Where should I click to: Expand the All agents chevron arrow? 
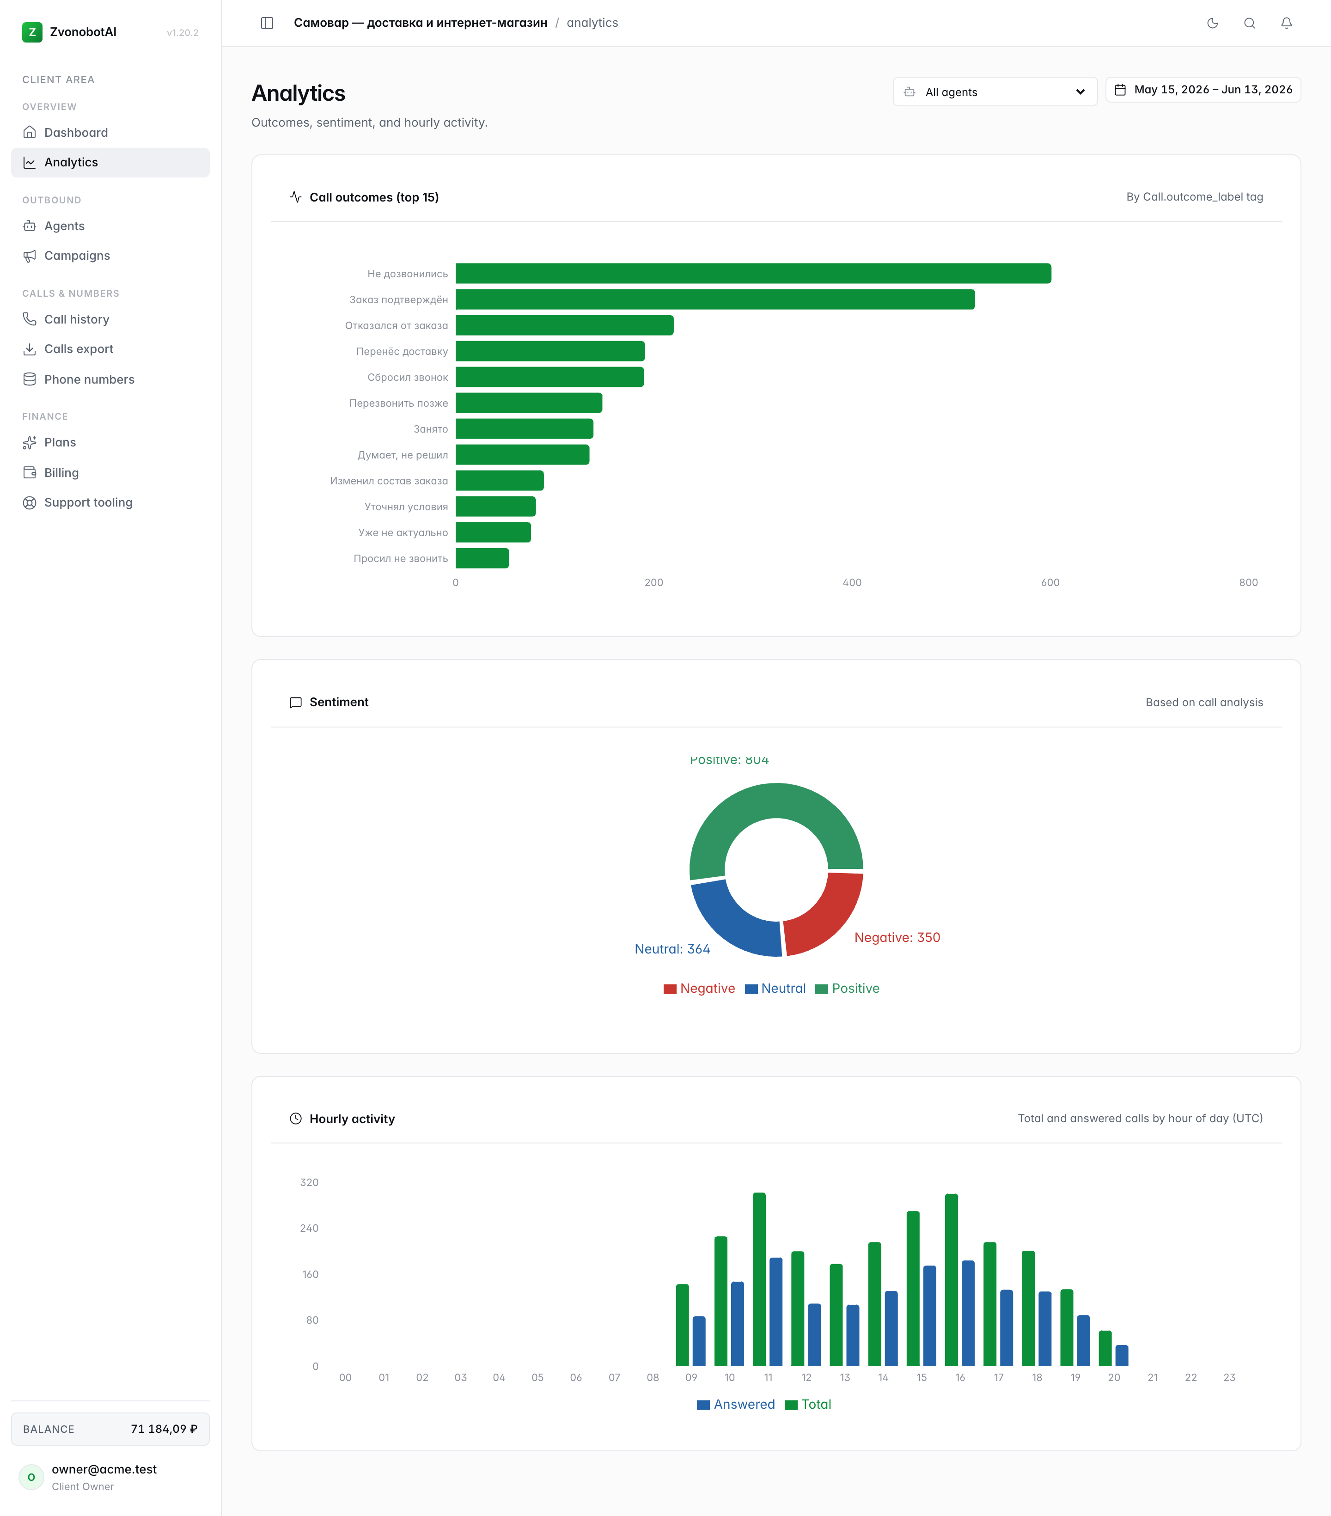pyautogui.click(x=1081, y=92)
